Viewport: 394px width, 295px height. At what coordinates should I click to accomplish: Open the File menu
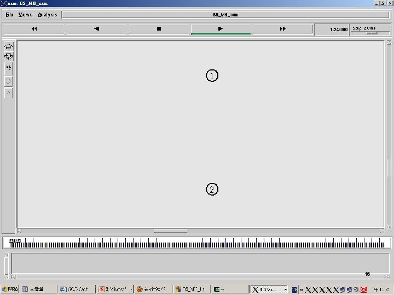point(9,15)
